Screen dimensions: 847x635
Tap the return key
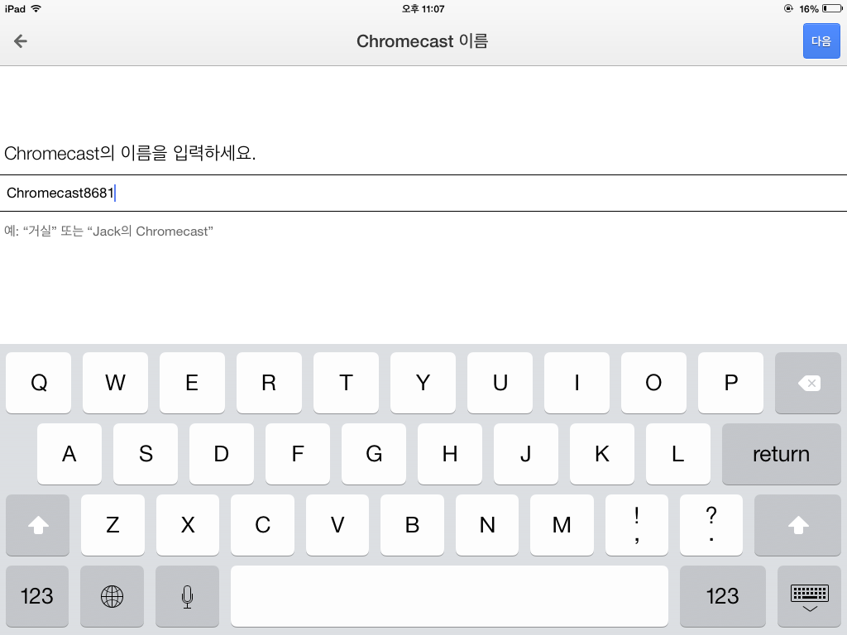pos(781,454)
